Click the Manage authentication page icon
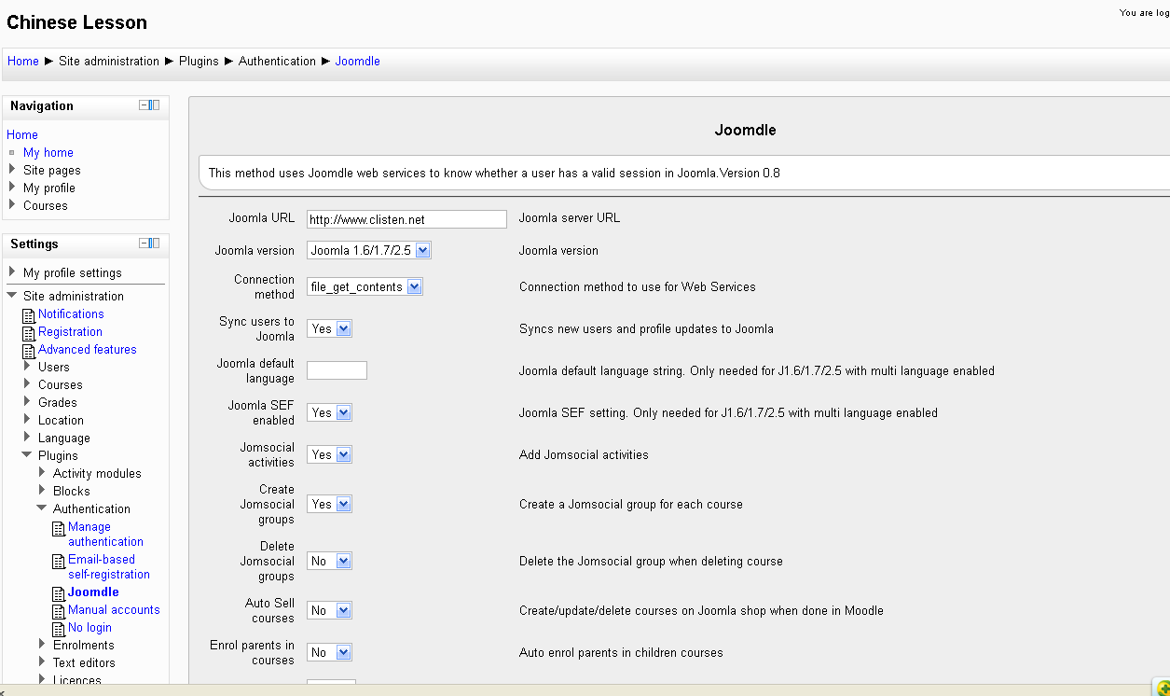This screenshot has height=696, width=1170. point(59,529)
